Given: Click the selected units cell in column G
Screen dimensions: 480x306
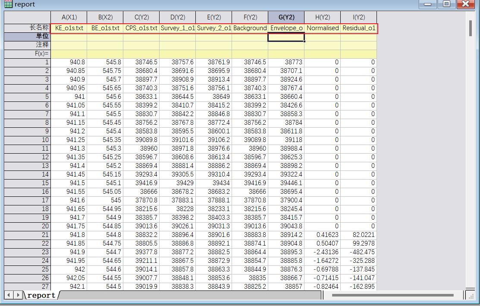Looking at the screenshot, I should point(286,38).
